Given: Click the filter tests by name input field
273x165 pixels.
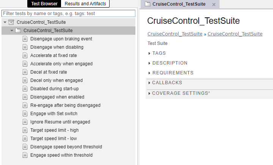Looking at the screenshot, I should click(68, 13).
